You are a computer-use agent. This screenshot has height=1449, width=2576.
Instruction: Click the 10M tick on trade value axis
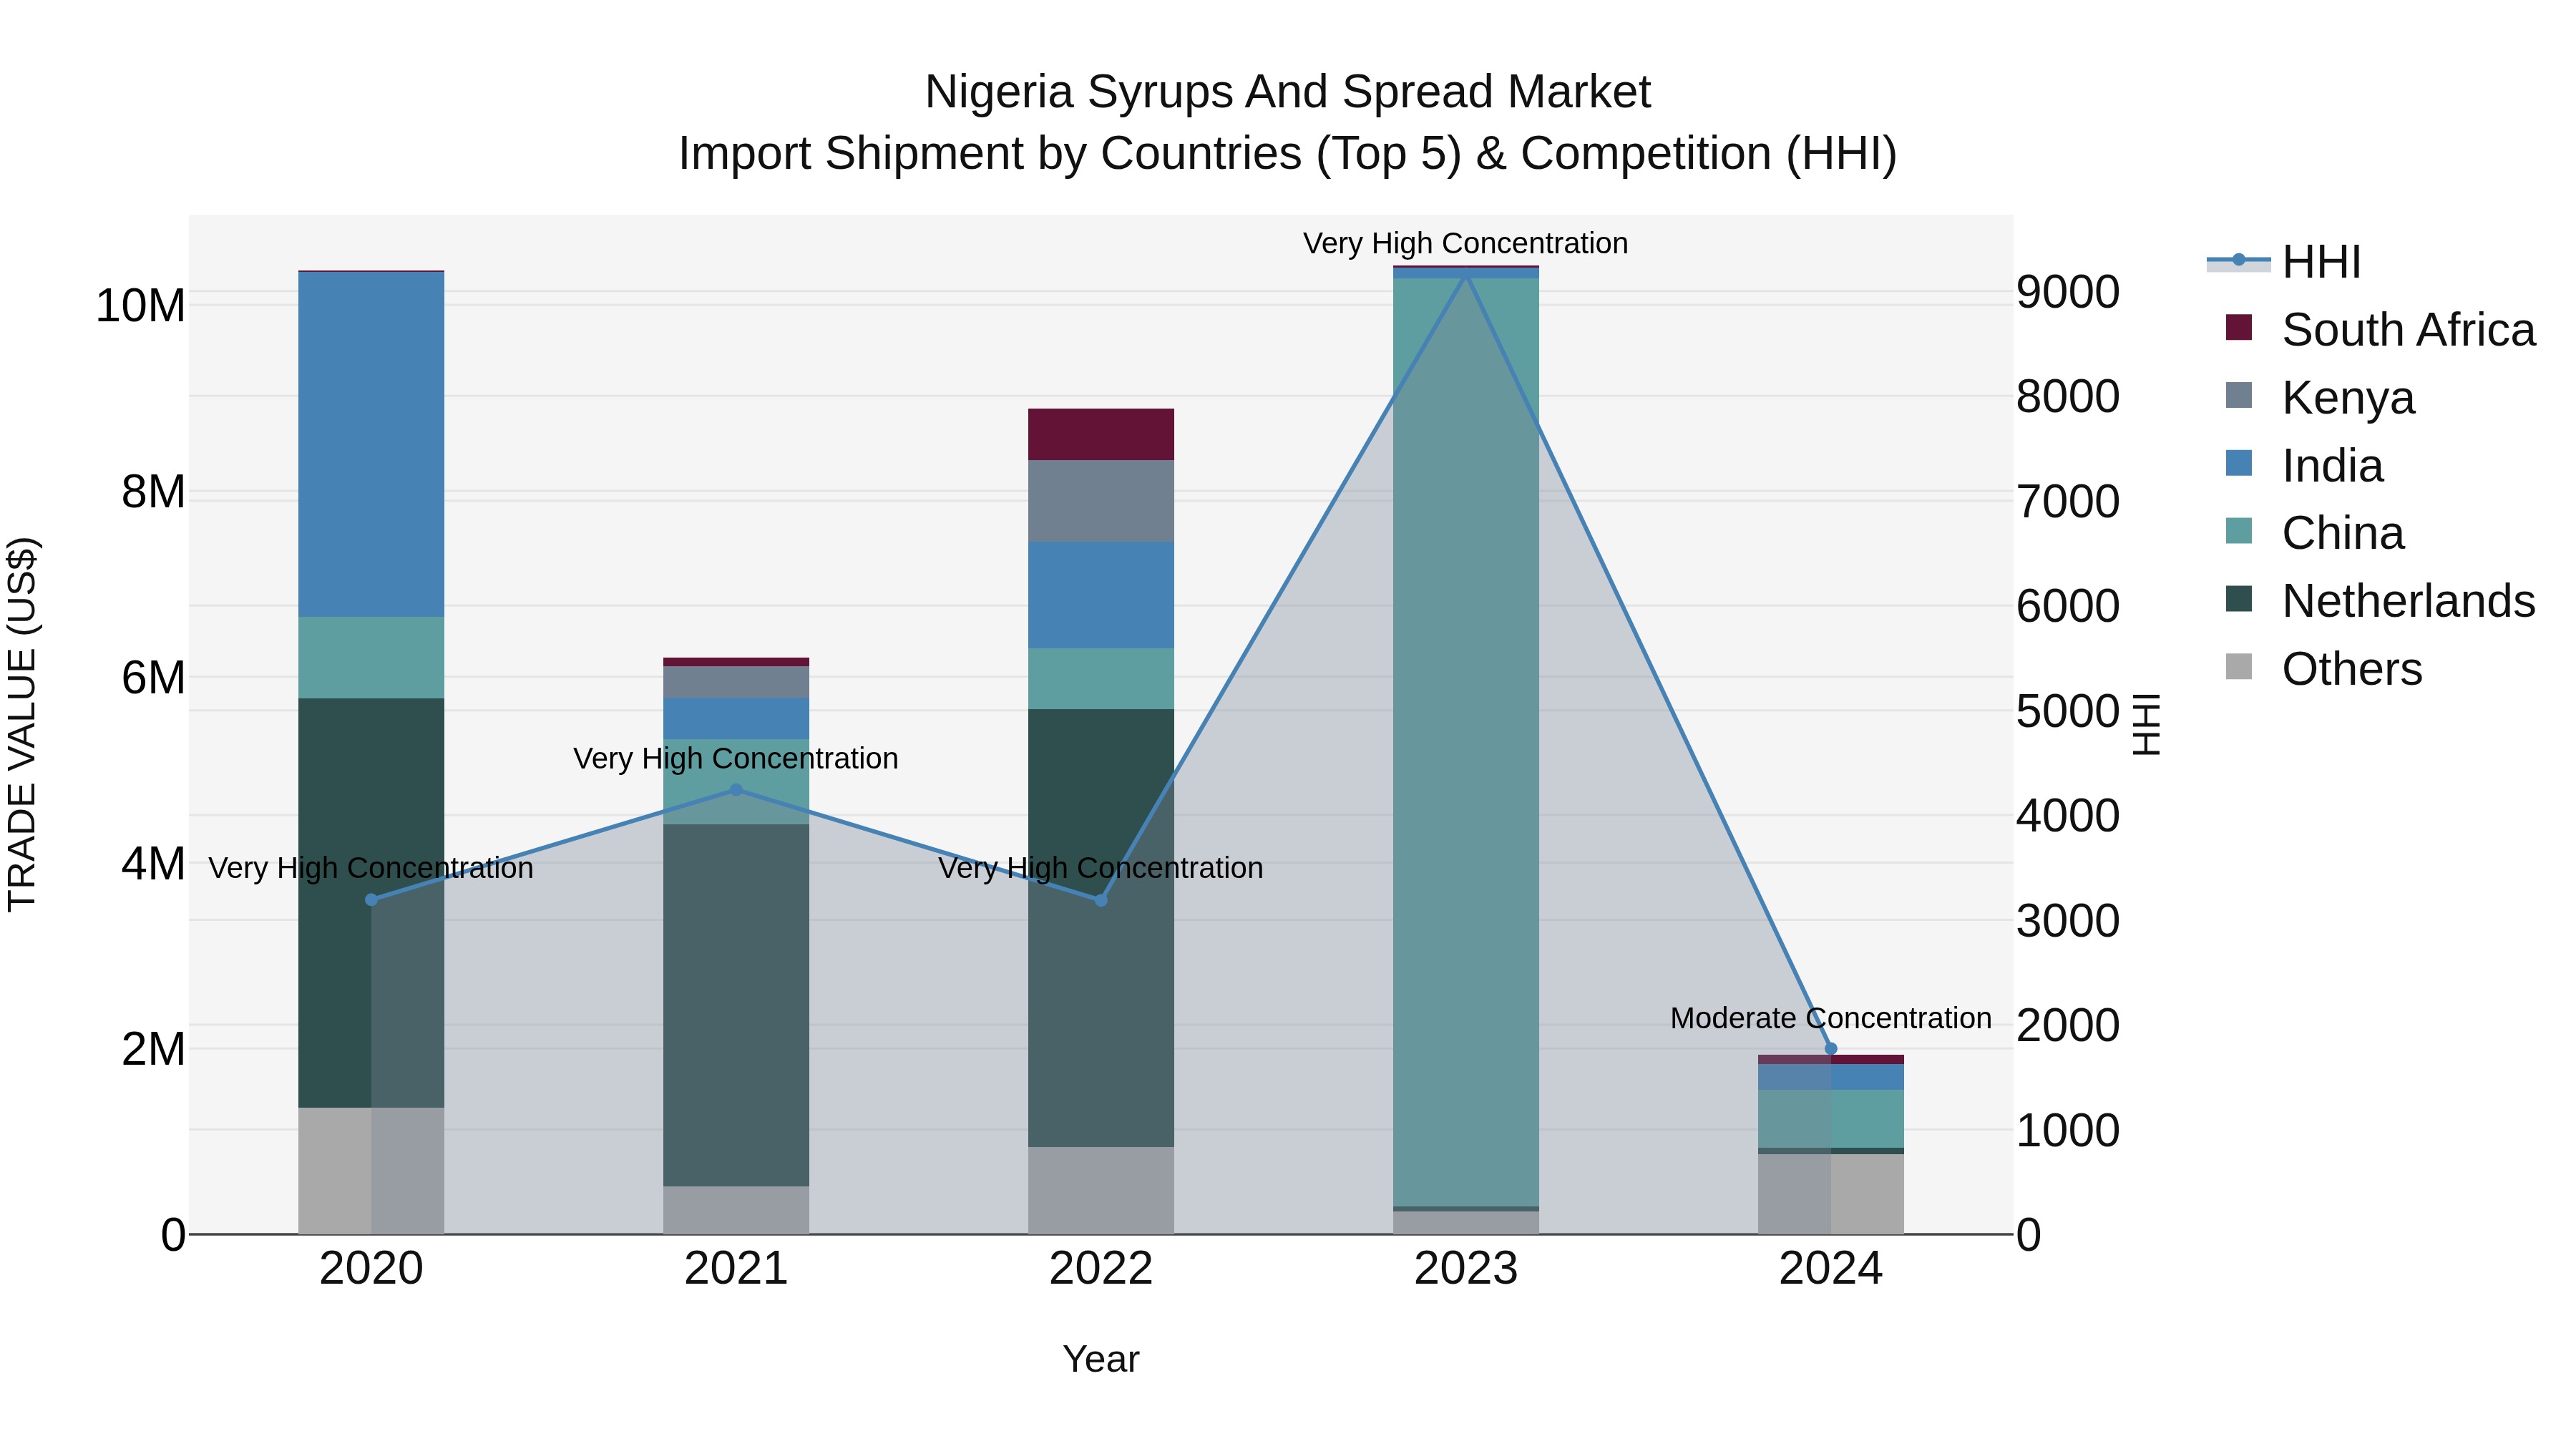point(140,306)
